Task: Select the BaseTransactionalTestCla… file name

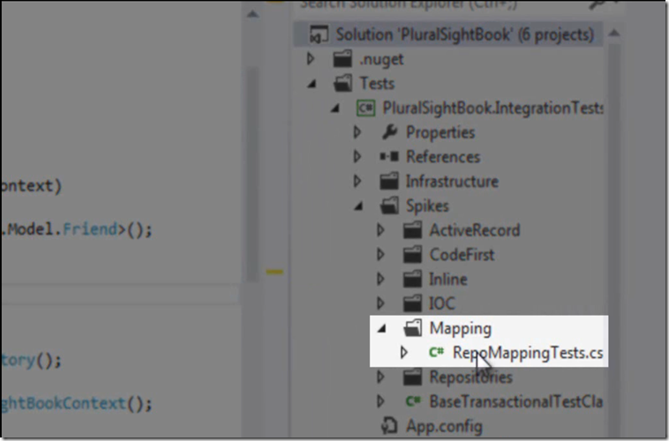Action: [x=515, y=401]
